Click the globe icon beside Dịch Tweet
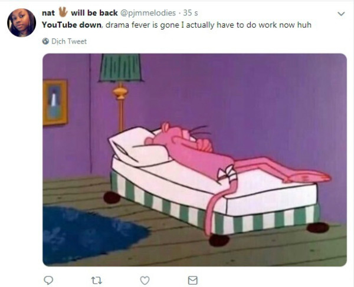 coord(45,41)
